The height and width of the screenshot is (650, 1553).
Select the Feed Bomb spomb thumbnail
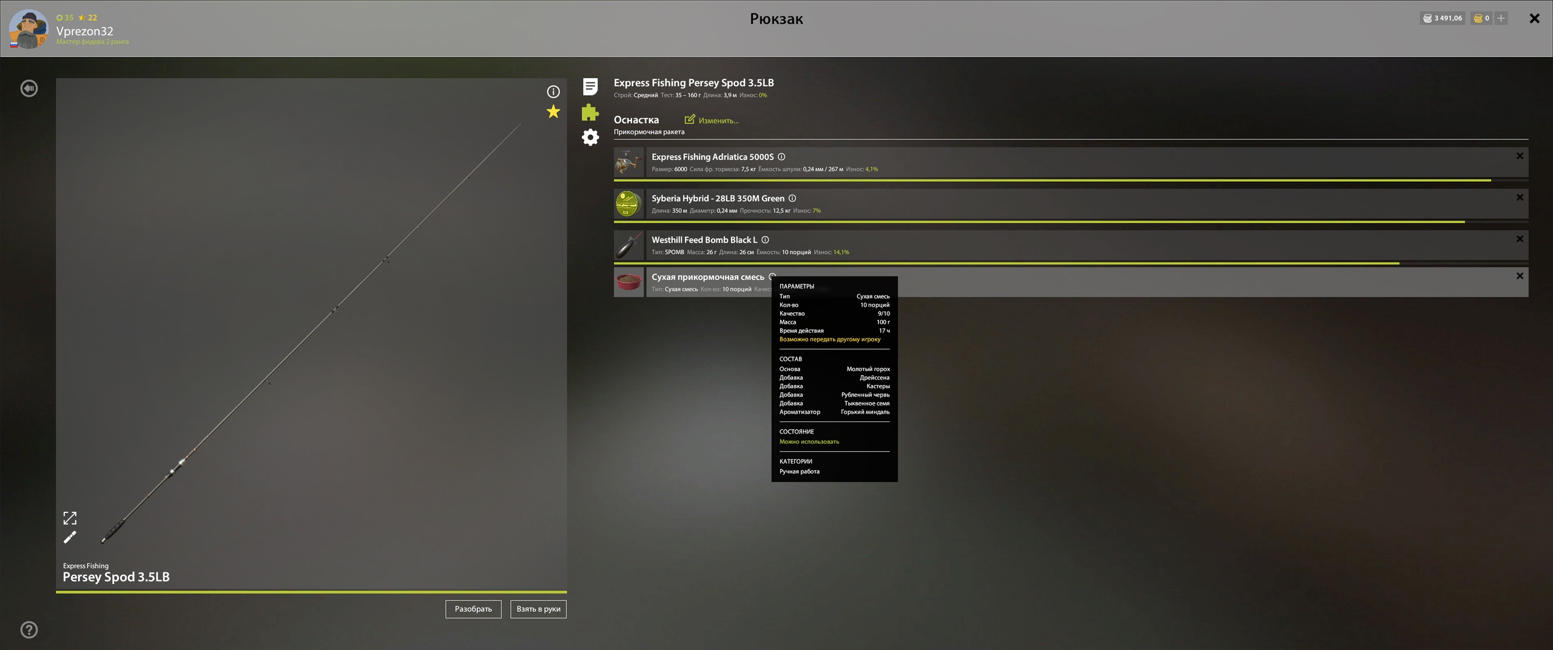[x=628, y=245]
